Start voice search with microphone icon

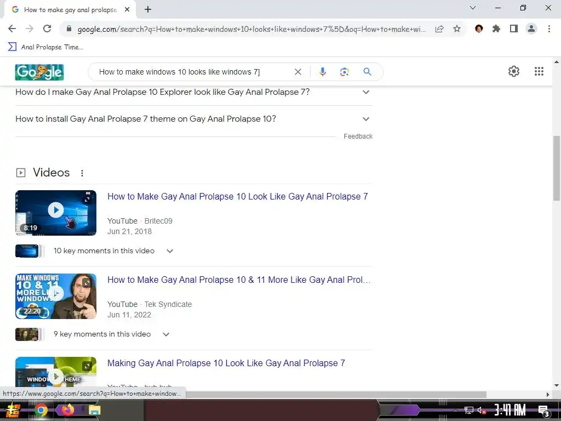(322, 72)
